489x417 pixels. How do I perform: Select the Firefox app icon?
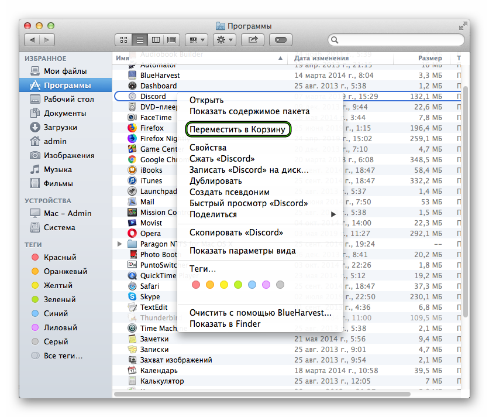pos(132,128)
